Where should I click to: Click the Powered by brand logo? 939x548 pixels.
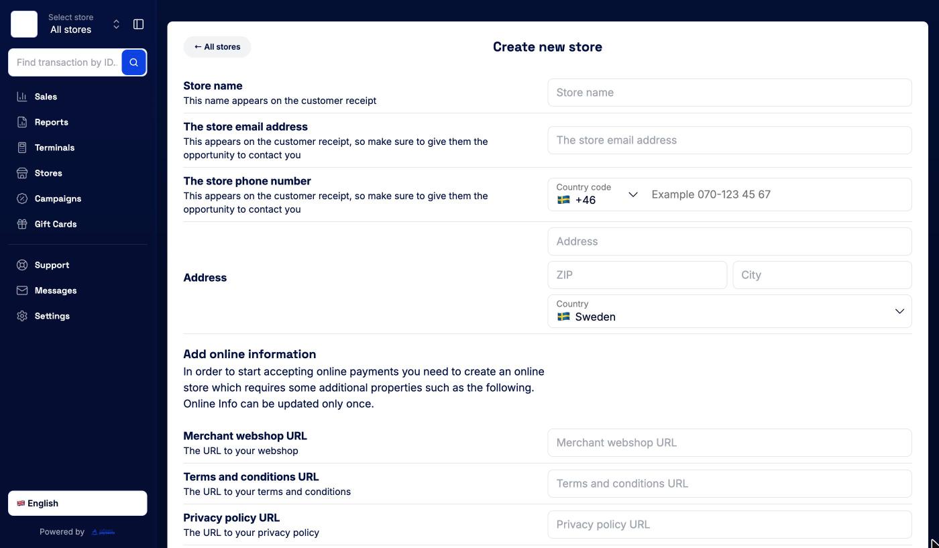pos(103,532)
